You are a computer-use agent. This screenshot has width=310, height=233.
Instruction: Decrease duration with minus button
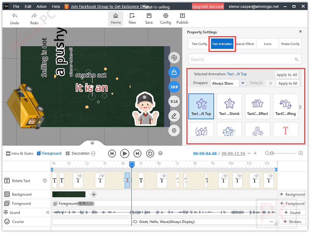click(x=249, y=153)
